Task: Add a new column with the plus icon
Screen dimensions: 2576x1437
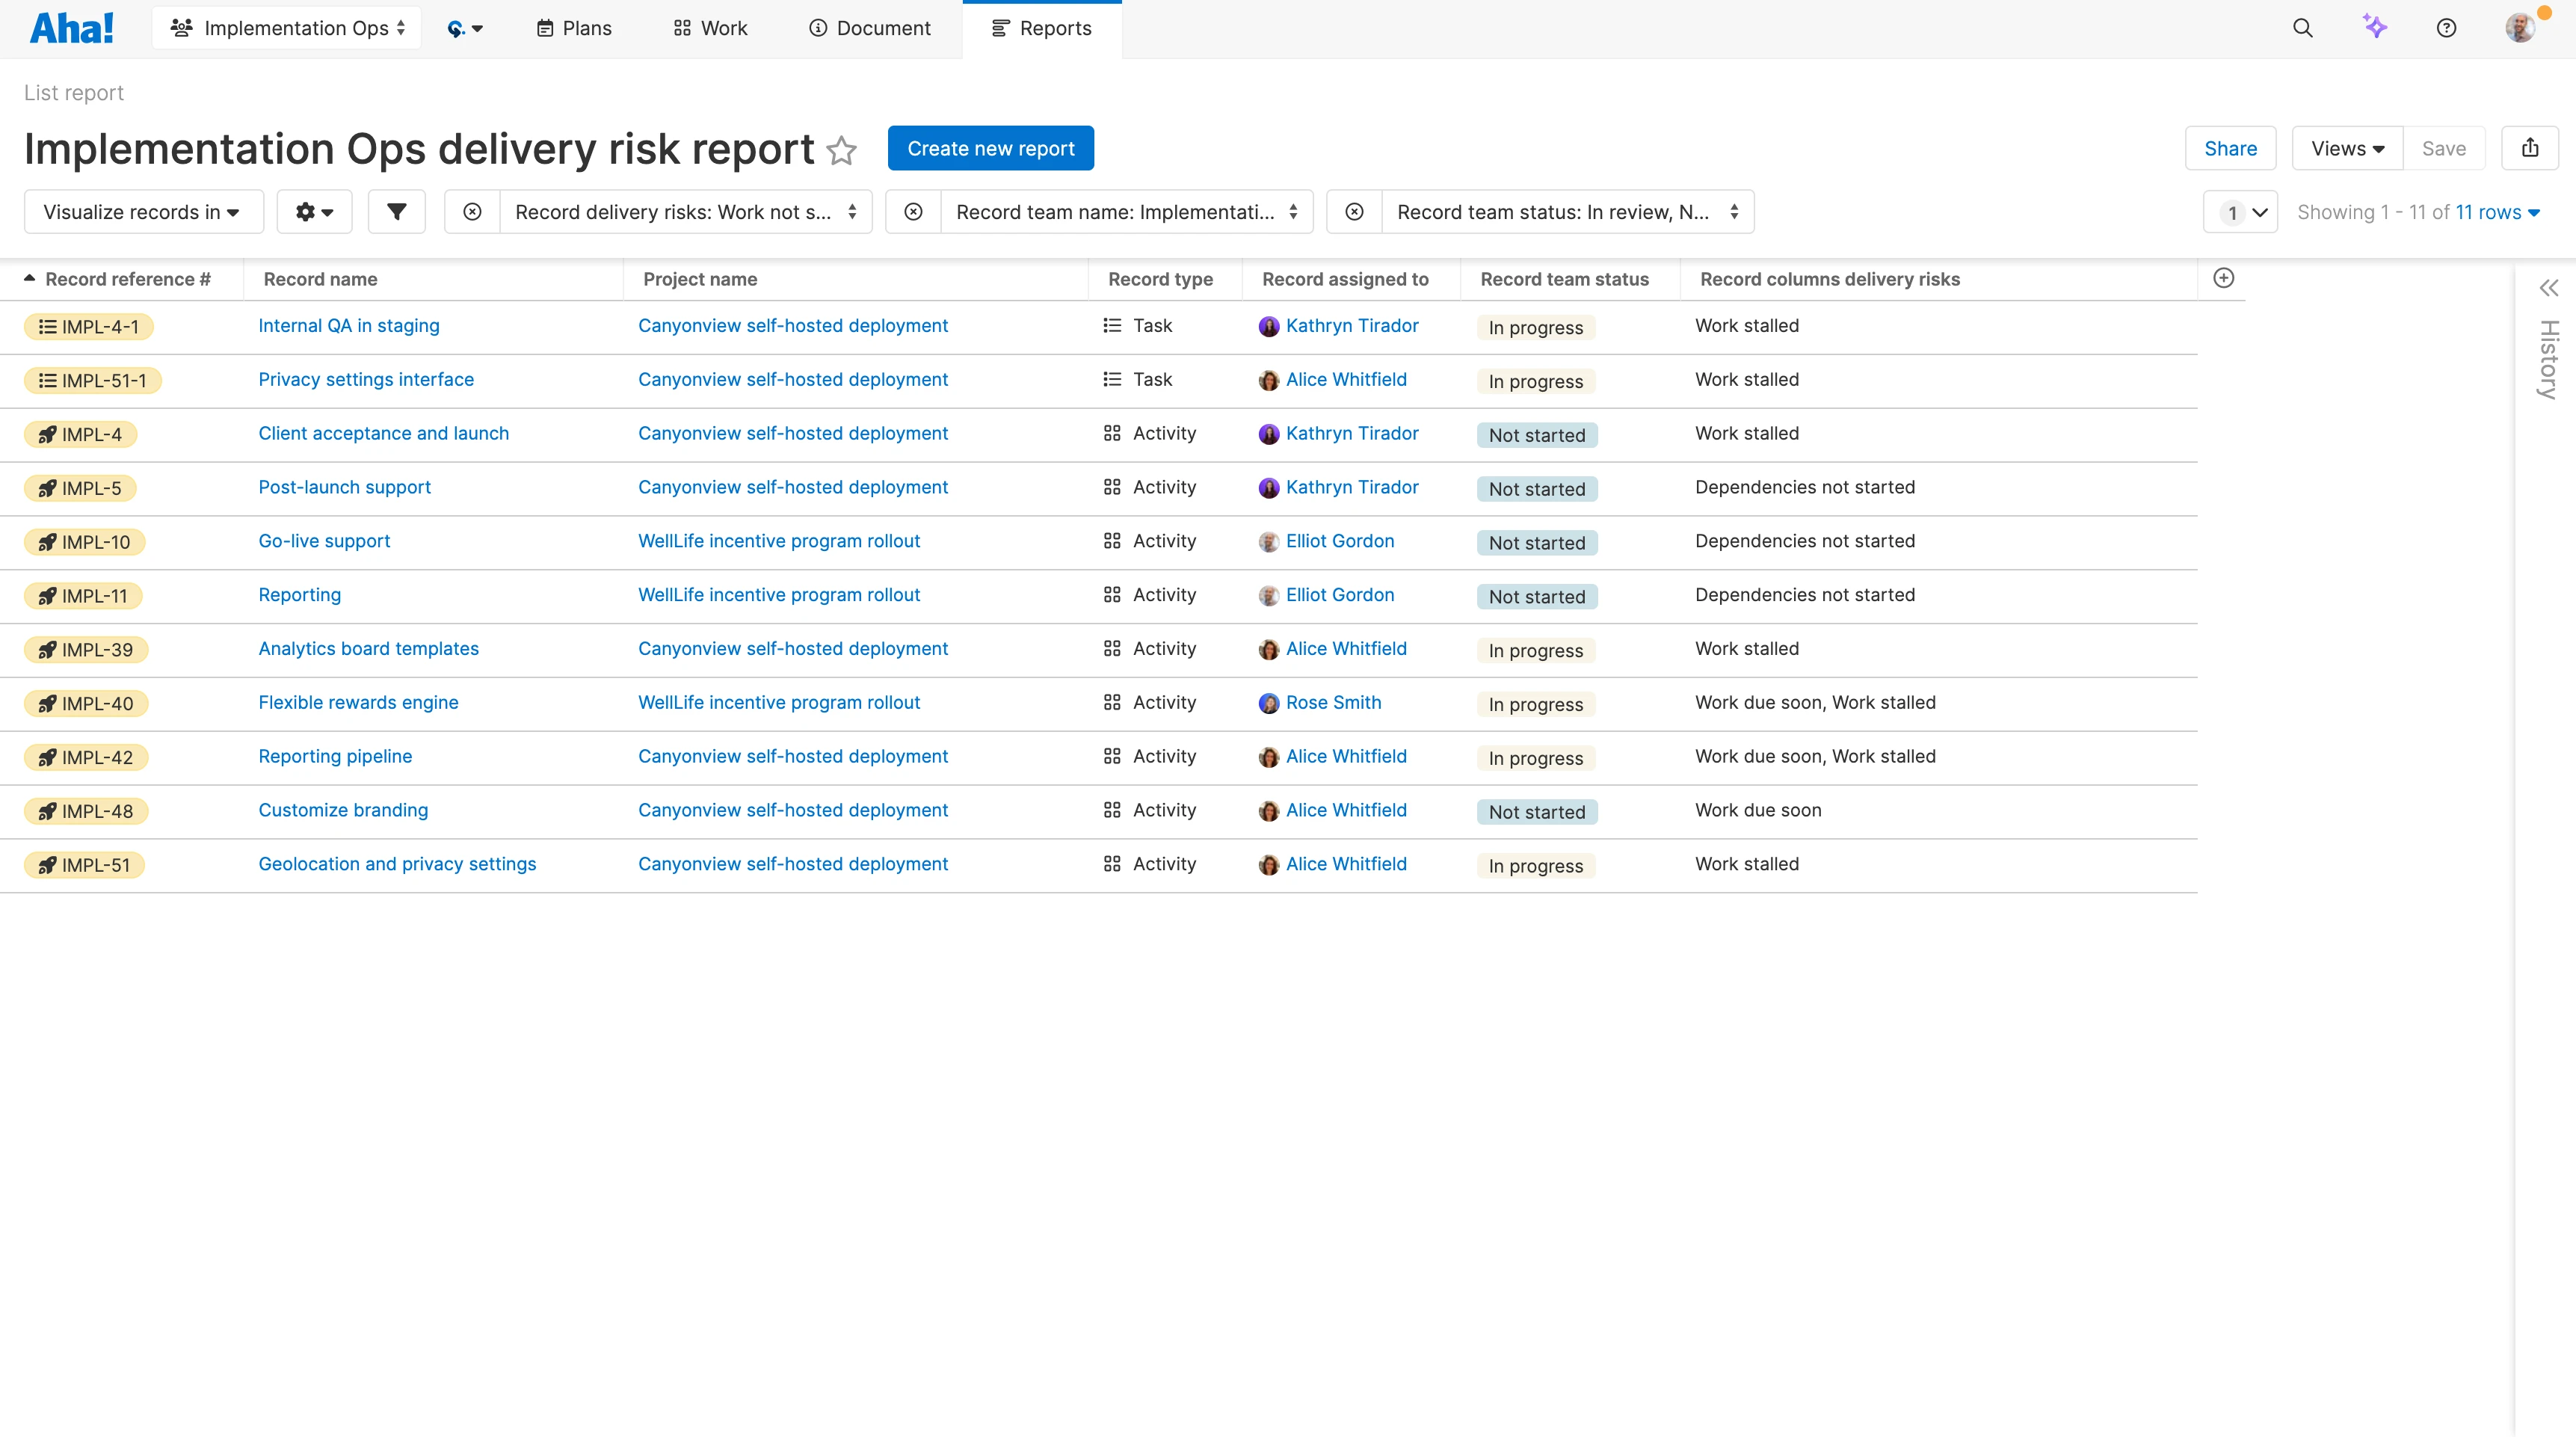Action: (2224, 278)
